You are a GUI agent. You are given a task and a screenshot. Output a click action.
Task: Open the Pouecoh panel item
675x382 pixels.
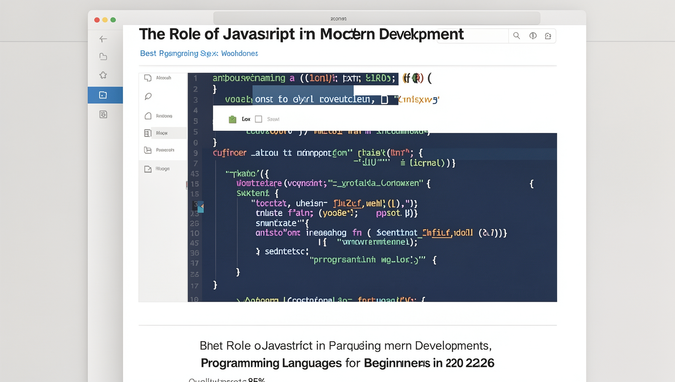pyautogui.click(x=163, y=150)
